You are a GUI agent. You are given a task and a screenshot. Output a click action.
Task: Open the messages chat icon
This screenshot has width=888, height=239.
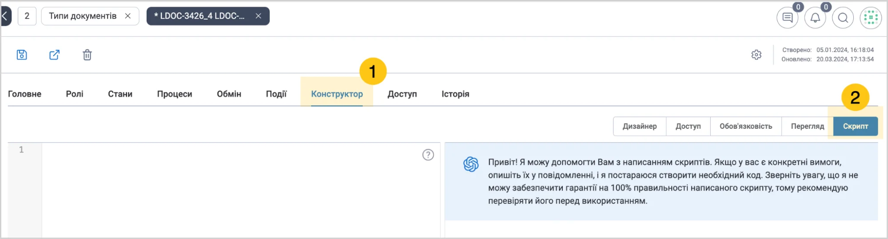(787, 18)
